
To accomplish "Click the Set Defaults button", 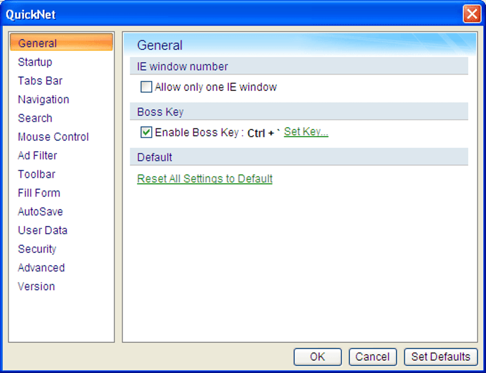I will point(441,357).
